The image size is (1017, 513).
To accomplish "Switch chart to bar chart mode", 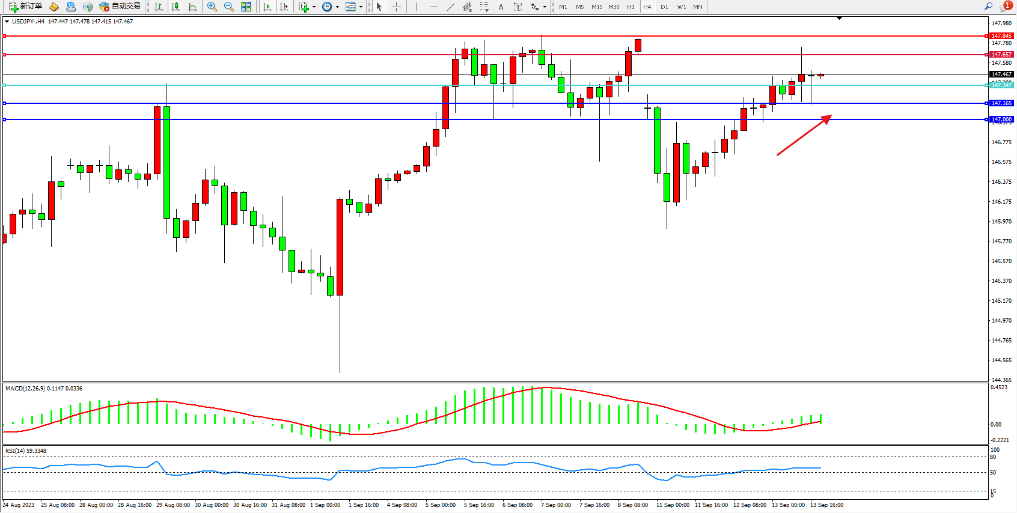I will (159, 7).
